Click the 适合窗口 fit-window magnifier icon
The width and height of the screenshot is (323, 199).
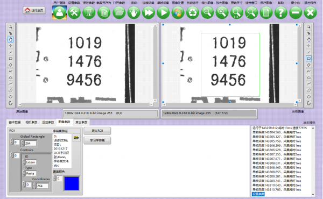click(x=251, y=12)
